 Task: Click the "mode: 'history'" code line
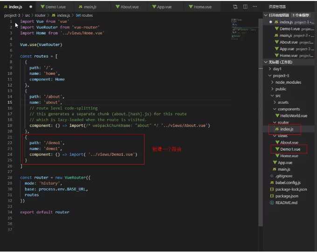tap(43, 183)
